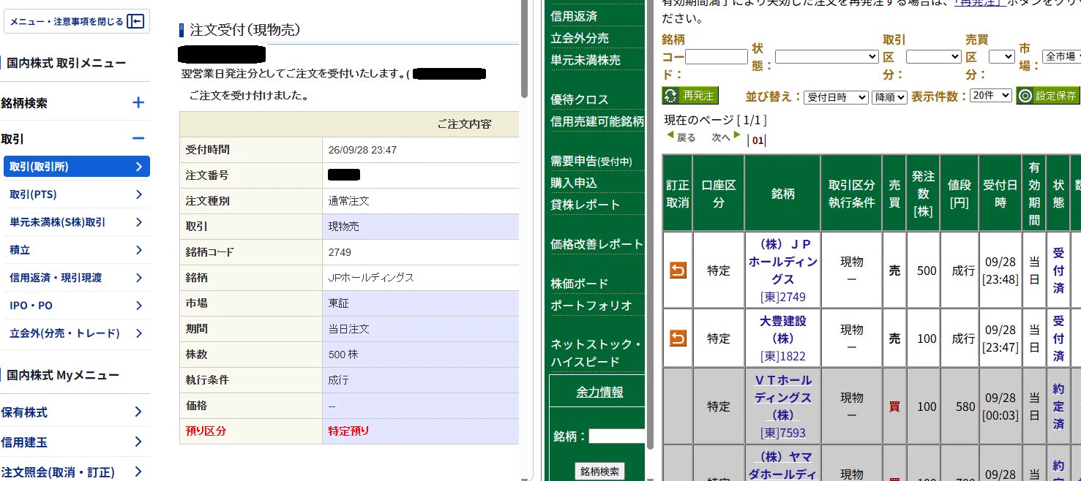1081x481 pixels.
Task: Open 積立 menu item
Action: [77, 250]
